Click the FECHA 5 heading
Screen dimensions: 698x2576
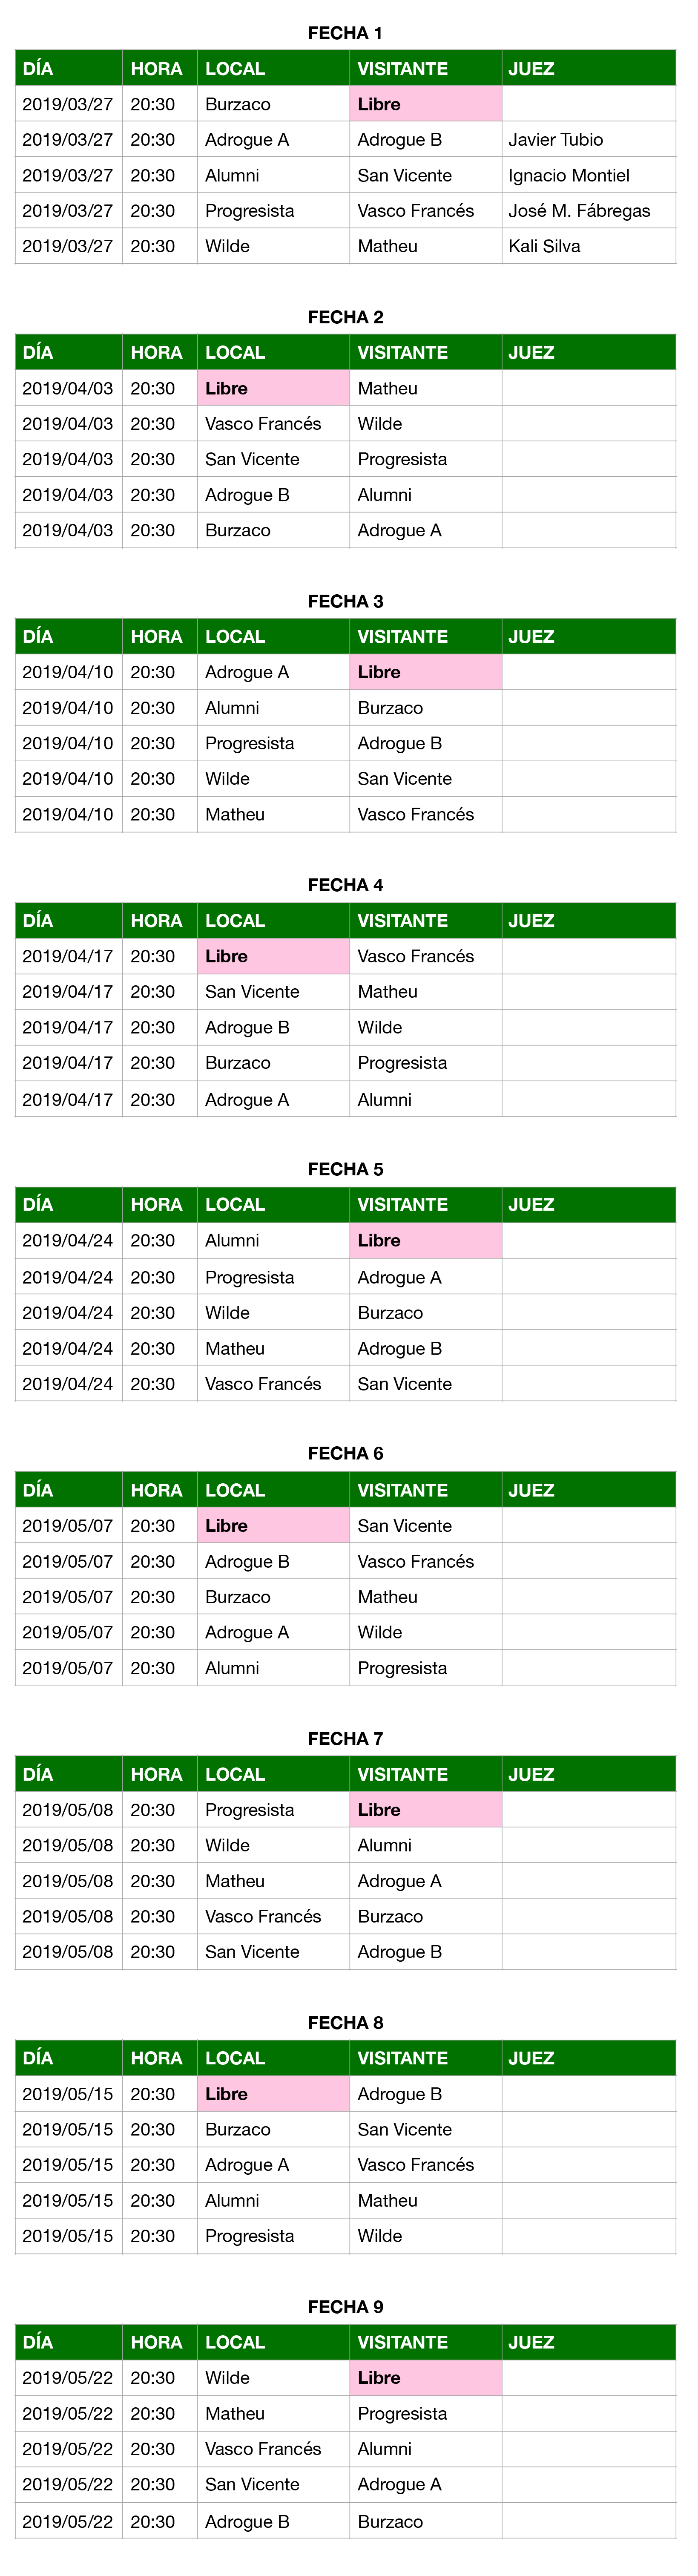point(345,1169)
